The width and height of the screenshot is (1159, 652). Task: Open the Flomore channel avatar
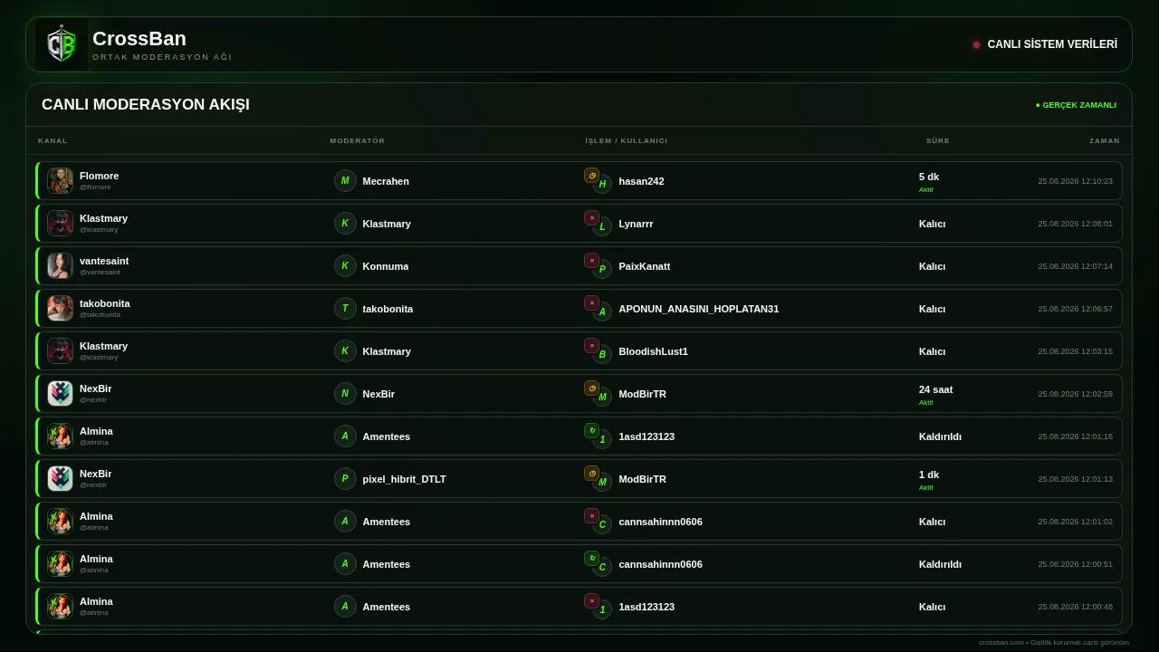(x=60, y=180)
